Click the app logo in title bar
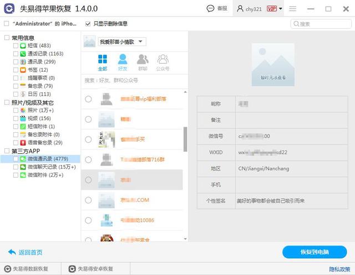 [x=9, y=9]
